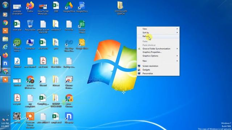
Task: Select the 'Backup co...' file icon
Action: (69, 62)
